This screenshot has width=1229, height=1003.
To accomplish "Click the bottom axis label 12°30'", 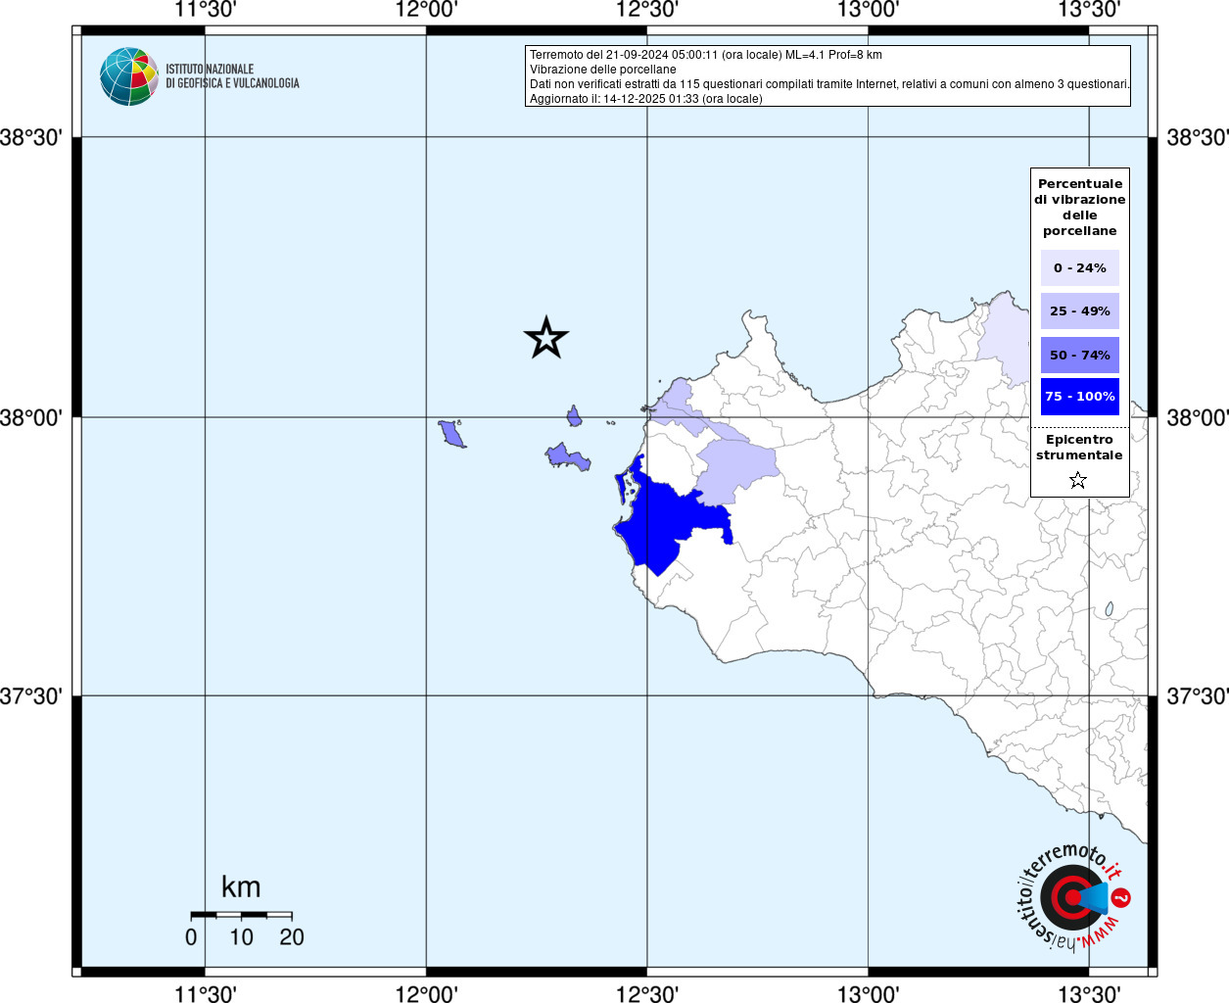I will (x=647, y=993).
